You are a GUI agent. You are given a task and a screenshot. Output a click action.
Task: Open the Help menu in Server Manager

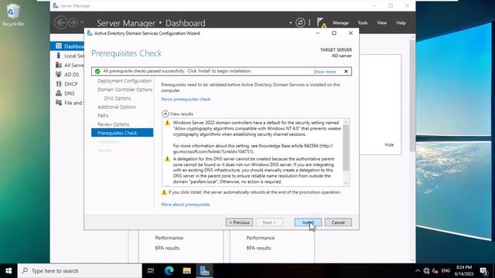click(401, 22)
